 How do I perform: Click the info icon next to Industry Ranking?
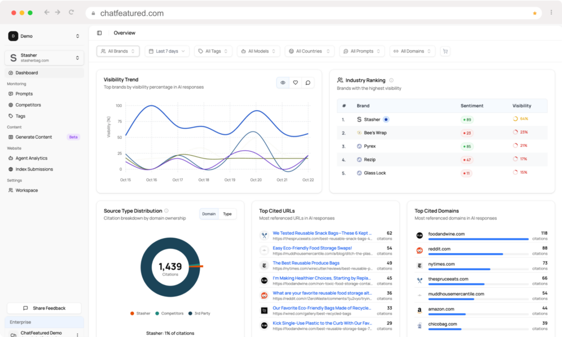[x=391, y=81]
